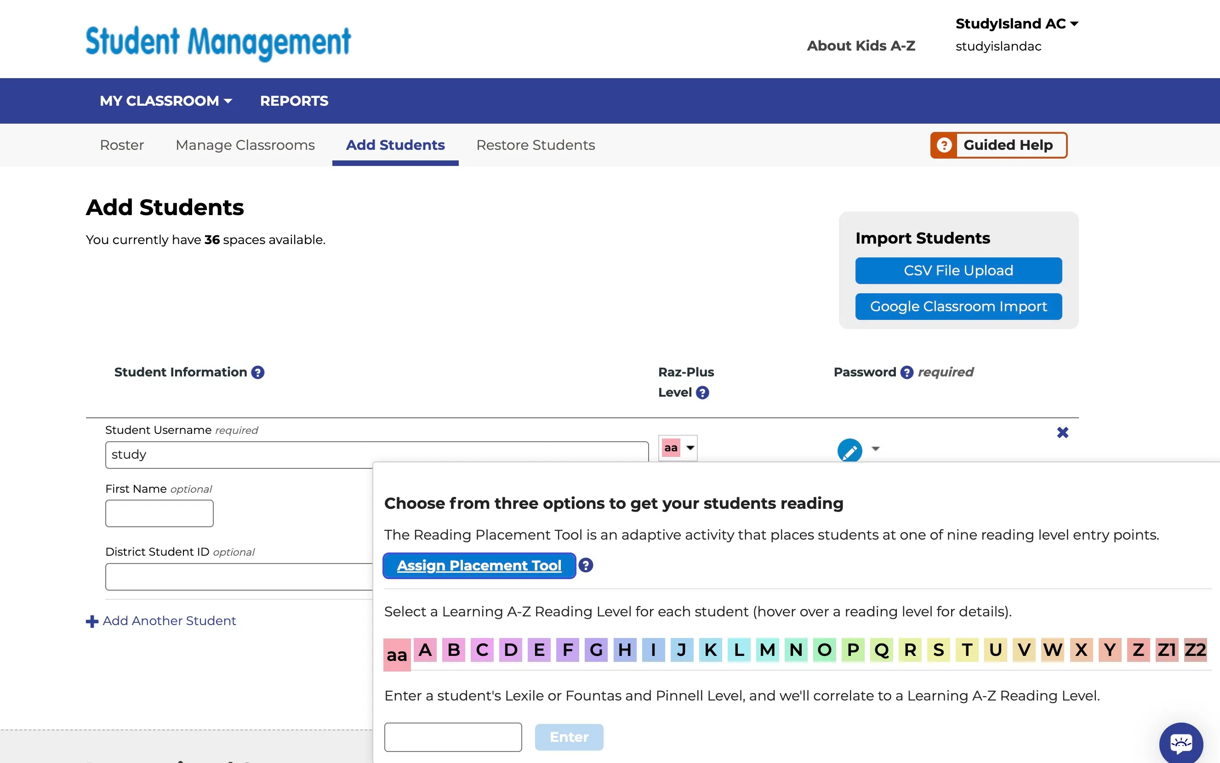This screenshot has height=763, width=1220.
Task: Open the StudyIsland AC account dropdown
Action: (x=1017, y=24)
